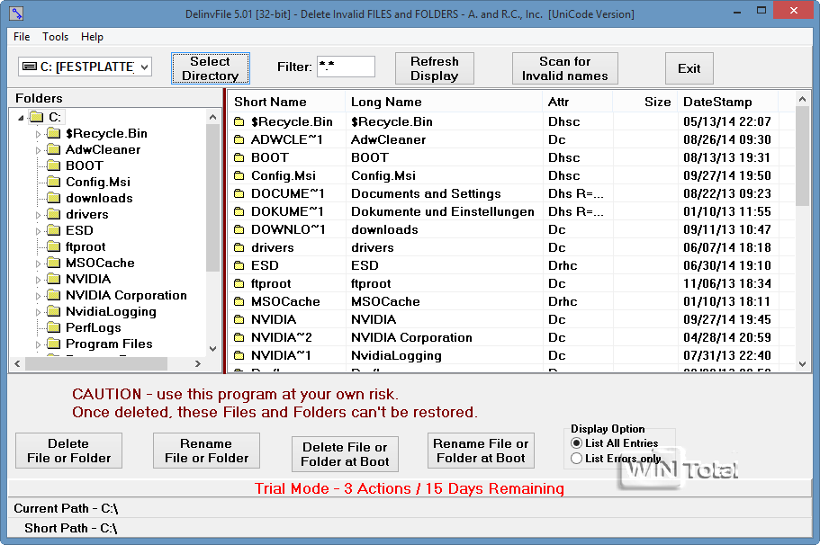Start Scan for Invalid names
Screen dimensions: 820x545
coord(564,68)
